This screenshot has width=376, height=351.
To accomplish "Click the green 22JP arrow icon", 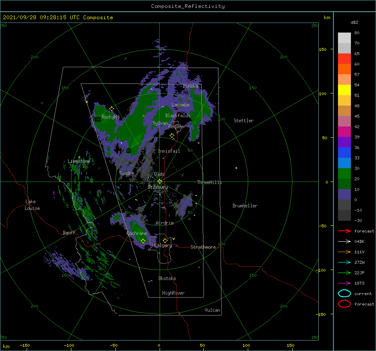I will click(344, 273).
